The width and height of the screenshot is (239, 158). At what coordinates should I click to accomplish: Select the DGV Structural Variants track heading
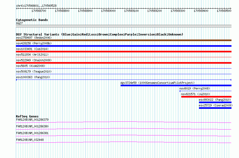(x=100, y=34)
